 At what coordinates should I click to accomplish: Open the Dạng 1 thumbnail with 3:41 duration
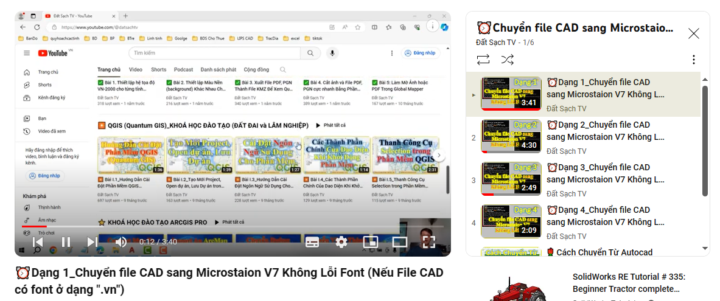511,94
